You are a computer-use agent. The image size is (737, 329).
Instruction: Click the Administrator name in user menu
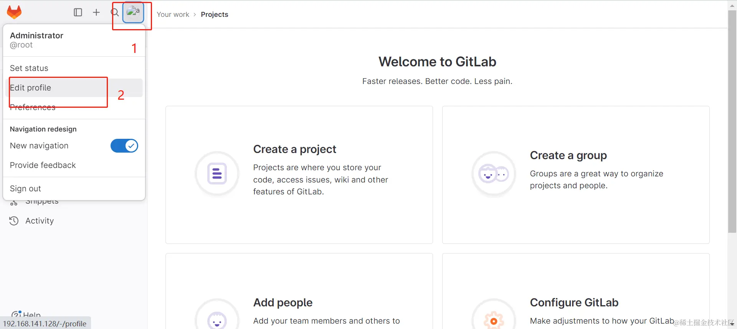(x=36, y=36)
